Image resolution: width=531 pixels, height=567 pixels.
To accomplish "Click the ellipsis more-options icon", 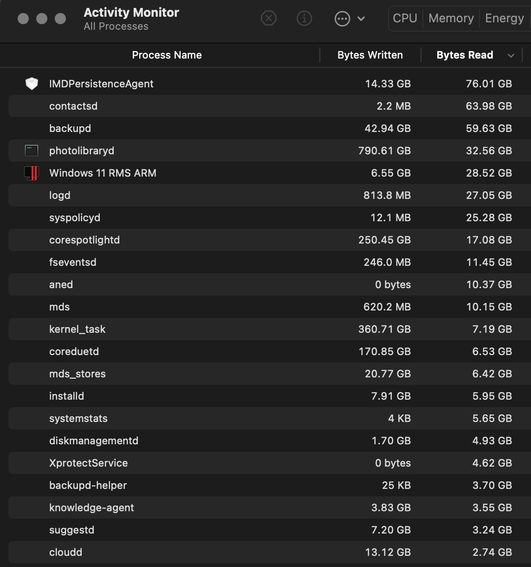I will click(x=342, y=19).
